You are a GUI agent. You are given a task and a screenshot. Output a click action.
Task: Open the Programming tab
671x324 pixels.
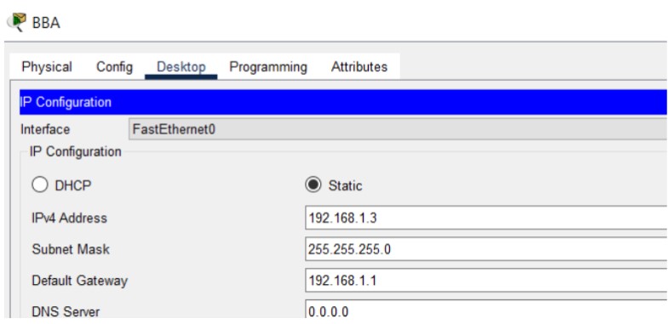click(x=268, y=67)
